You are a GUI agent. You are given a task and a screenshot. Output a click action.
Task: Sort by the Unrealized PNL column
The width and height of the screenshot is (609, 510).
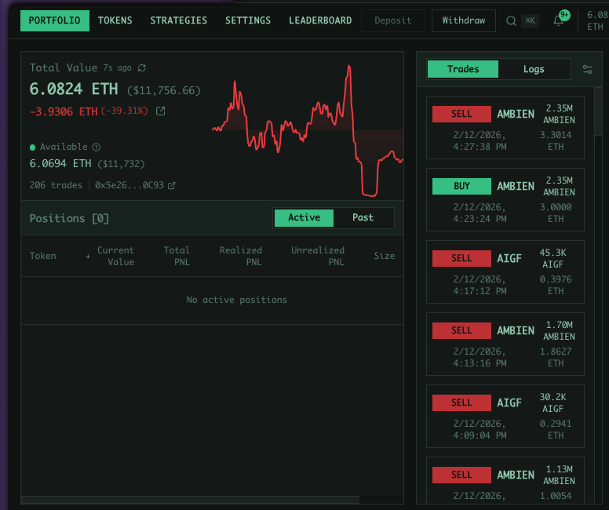point(318,256)
